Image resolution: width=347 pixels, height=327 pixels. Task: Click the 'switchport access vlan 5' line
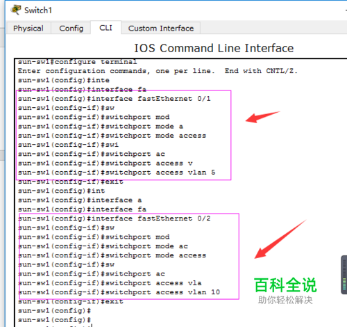(117, 173)
